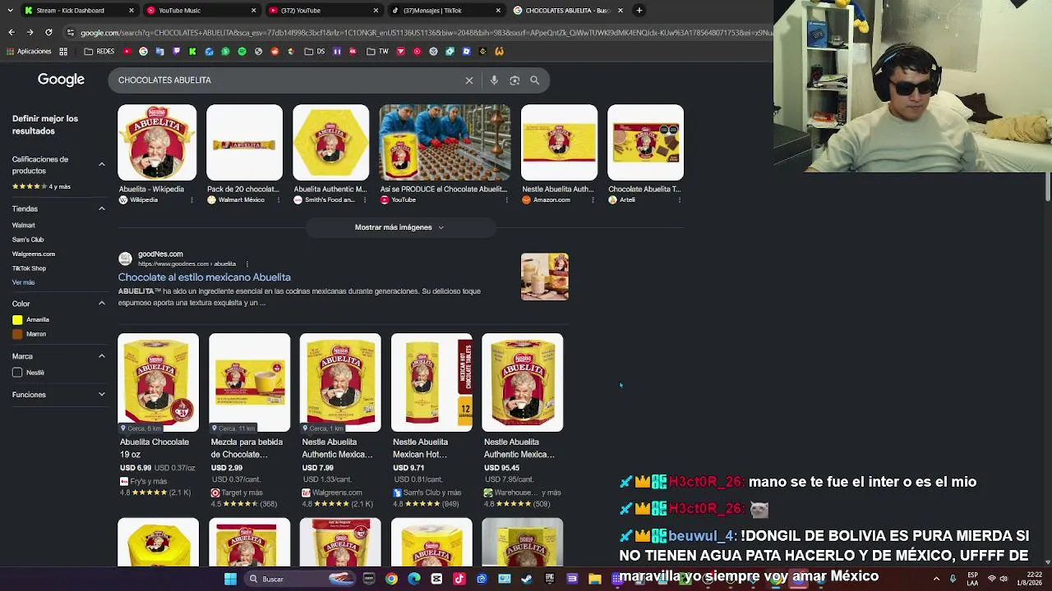Screen dimensions: 1052x591
Task: Open the goodNes.com result thumbnail image
Action: coord(544,277)
